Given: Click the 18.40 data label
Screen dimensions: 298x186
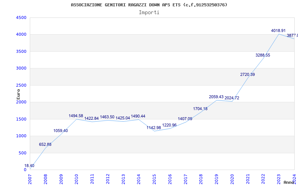Looking at the screenshot, I should pos(29,166).
